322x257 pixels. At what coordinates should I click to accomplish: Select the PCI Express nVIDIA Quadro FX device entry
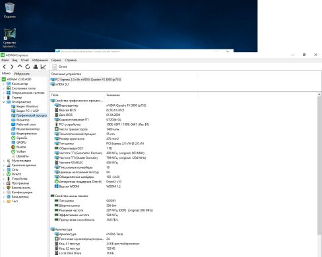point(86,80)
